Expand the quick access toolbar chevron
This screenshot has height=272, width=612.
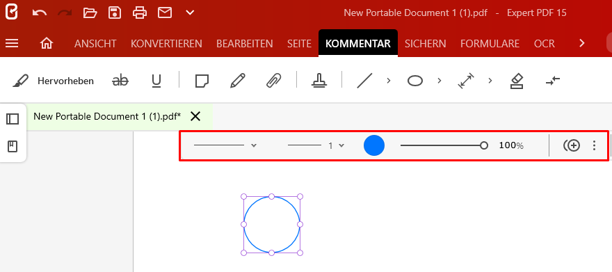tap(190, 13)
